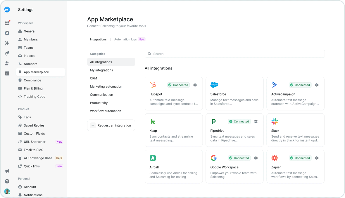Open Numbers settings
Screen dimensions: 345x198
(40, 64)
